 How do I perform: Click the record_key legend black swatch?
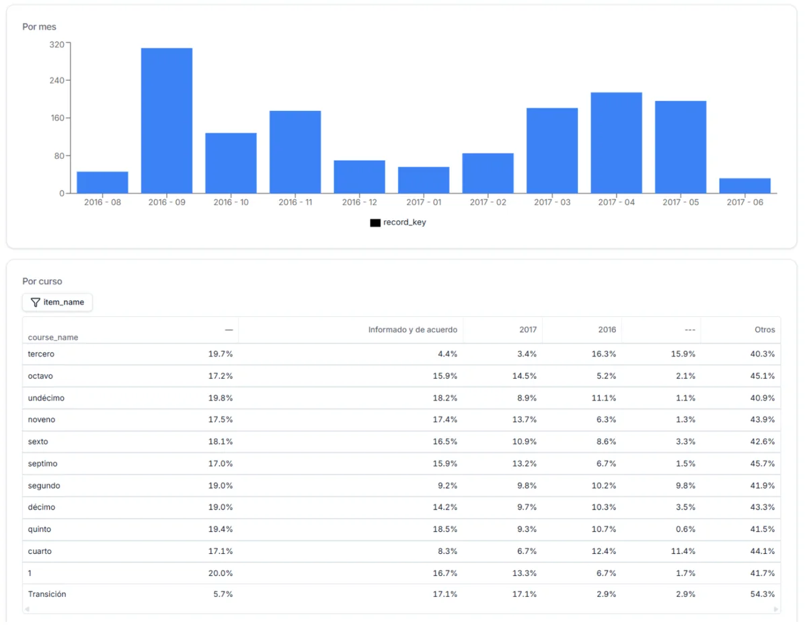click(x=375, y=223)
